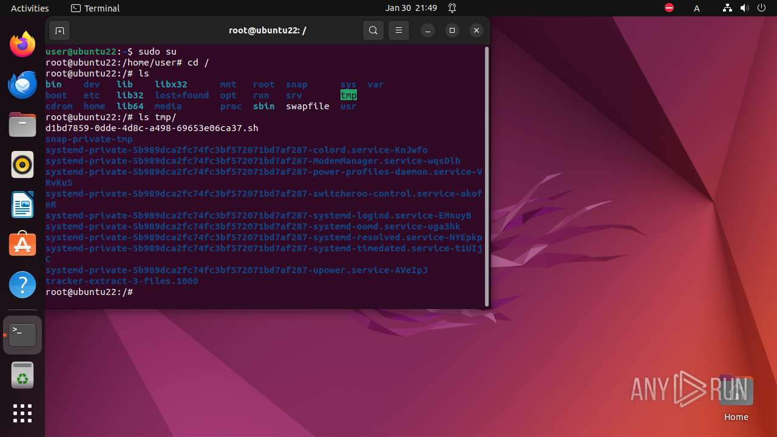Click the notification bell icon

[452, 8]
